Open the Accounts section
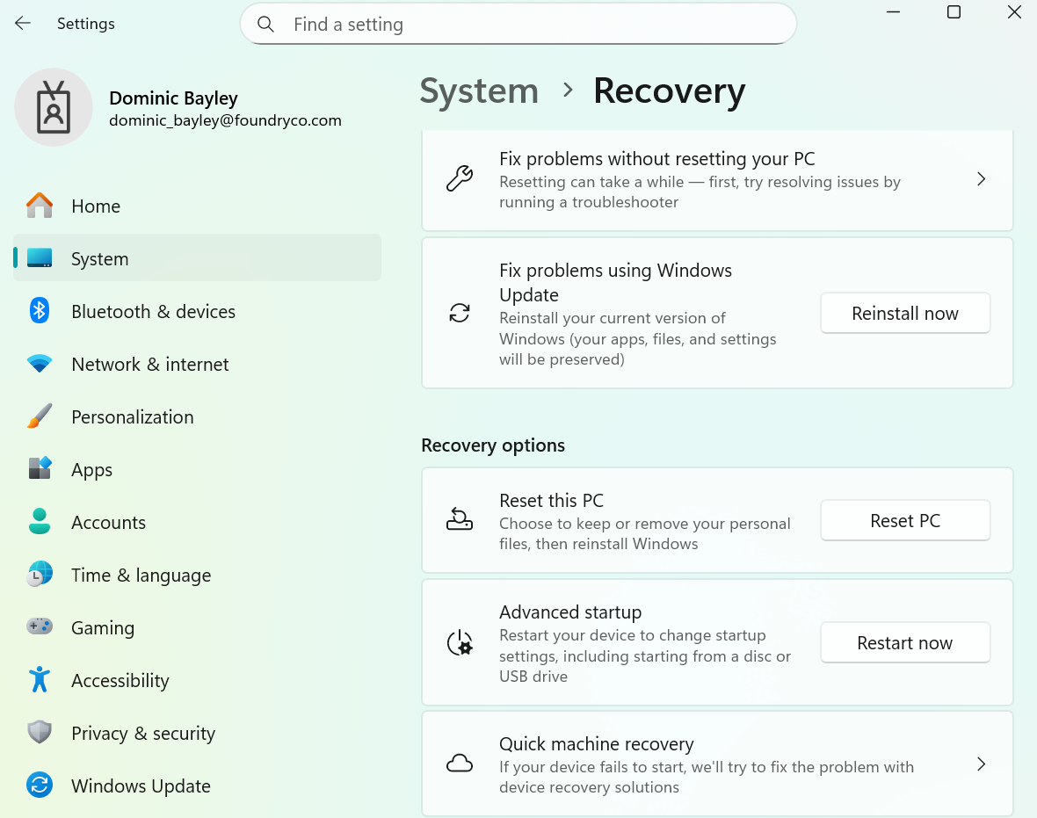The width and height of the screenshot is (1037, 818). pos(108,523)
